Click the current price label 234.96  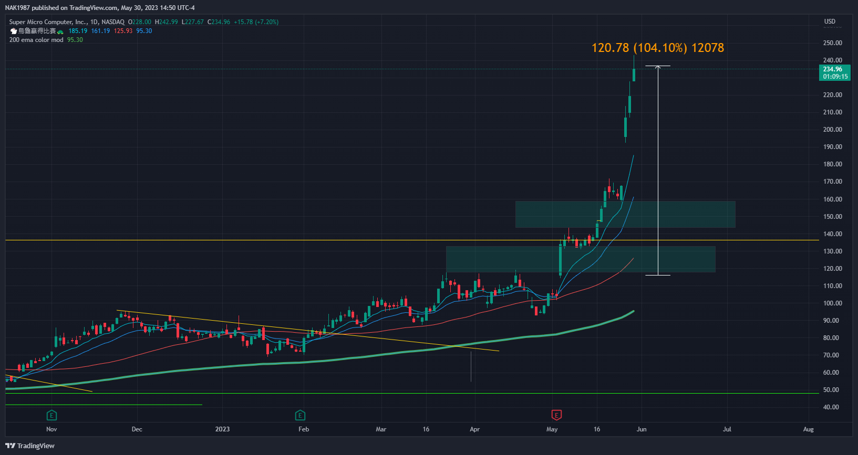[x=832, y=69]
